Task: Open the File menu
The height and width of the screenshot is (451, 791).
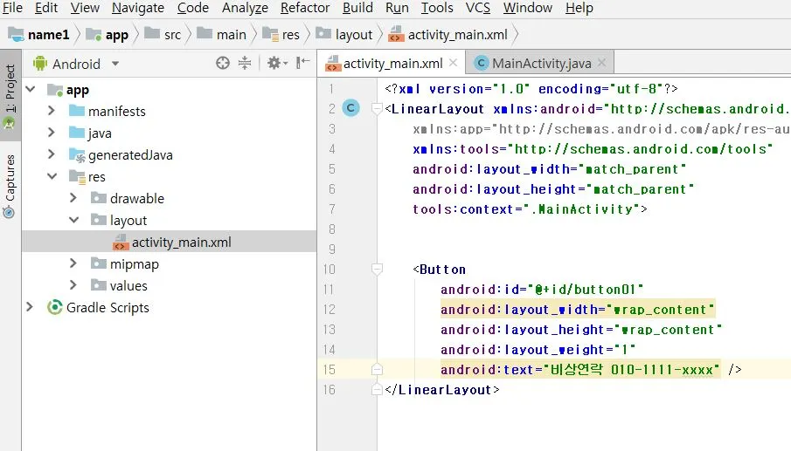Action: pyautogui.click(x=12, y=8)
